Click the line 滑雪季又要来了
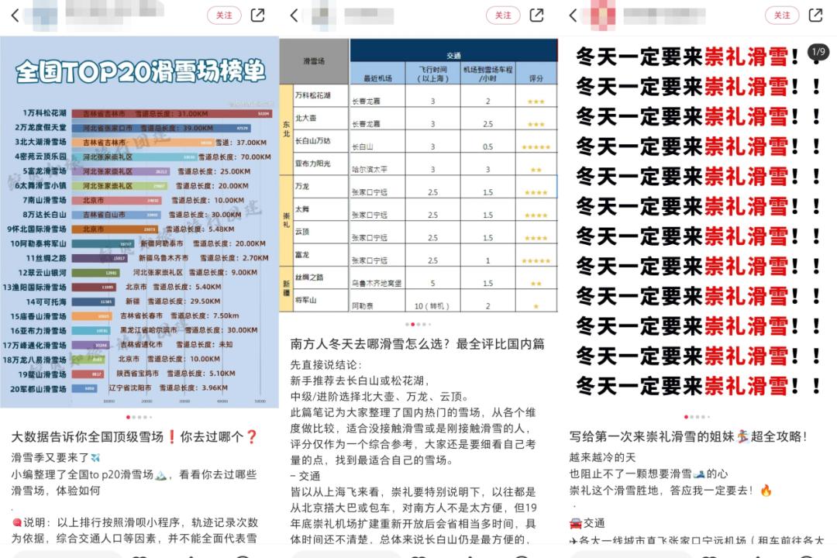 click(x=56, y=457)
